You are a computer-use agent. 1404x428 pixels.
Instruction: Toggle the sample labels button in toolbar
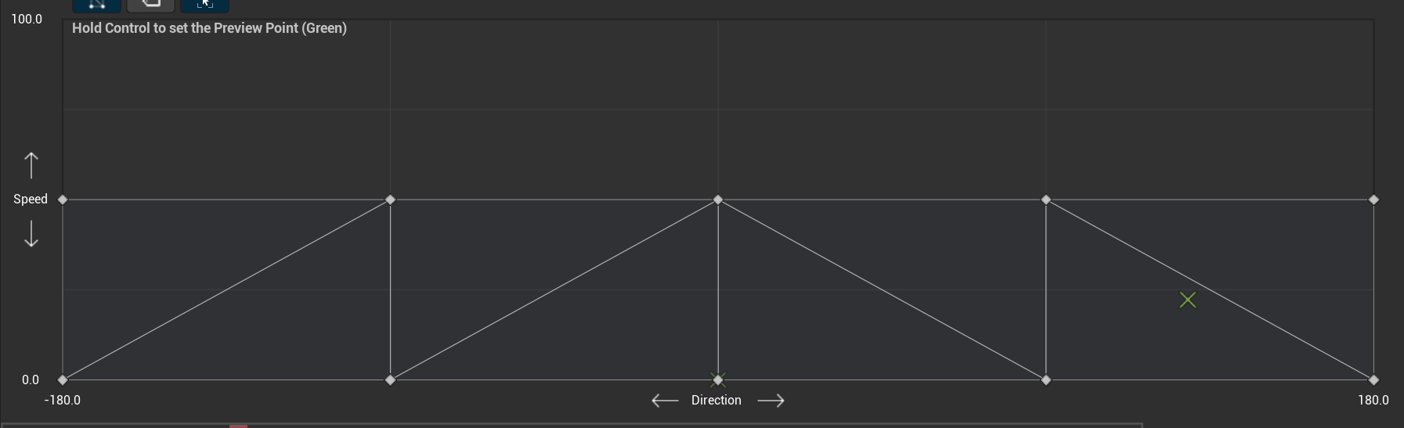tap(150, 4)
